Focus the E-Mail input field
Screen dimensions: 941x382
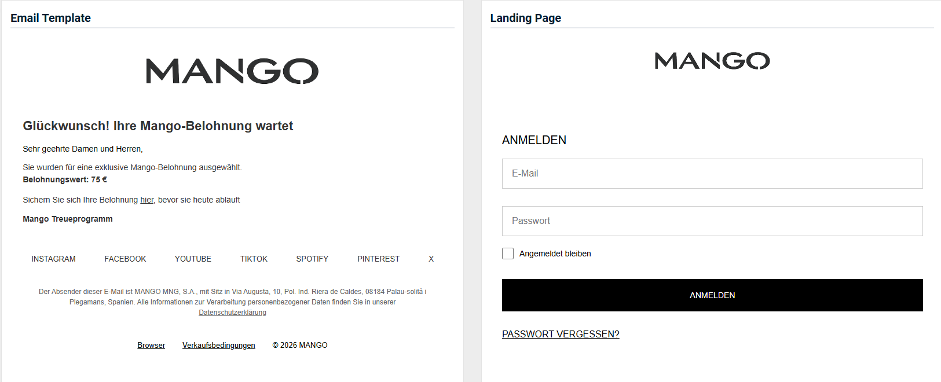coord(712,174)
